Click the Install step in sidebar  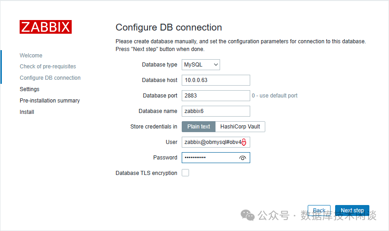pos(27,112)
